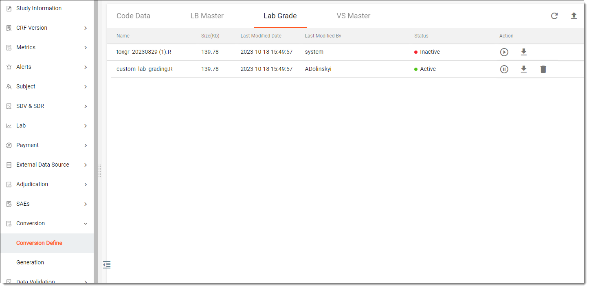The width and height of the screenshot is (589, 288).
Task: Click the Payment sidebar icon
Action: [x=9, y=145]
